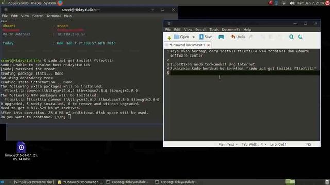
Task: Switch to second xroot@Hidayatullah taskbar entry
Action: click(x=176, y=182)
